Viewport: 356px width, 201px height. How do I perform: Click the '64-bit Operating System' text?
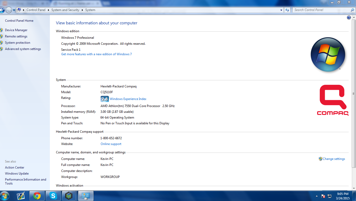[117, 118]
